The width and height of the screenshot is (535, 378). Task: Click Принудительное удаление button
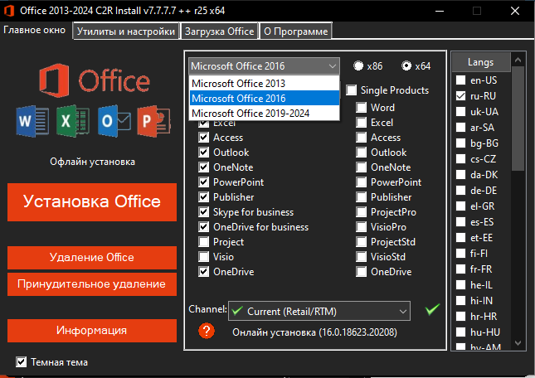[92, 284]
